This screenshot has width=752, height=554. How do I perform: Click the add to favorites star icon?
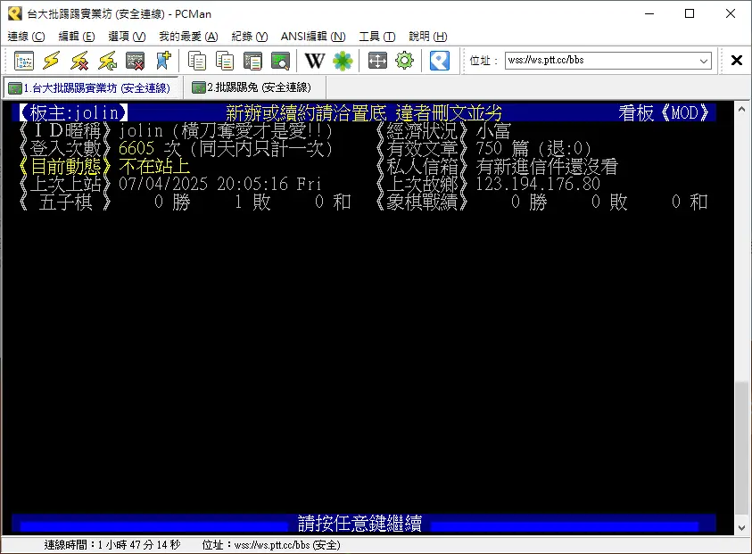coord(162,61)
